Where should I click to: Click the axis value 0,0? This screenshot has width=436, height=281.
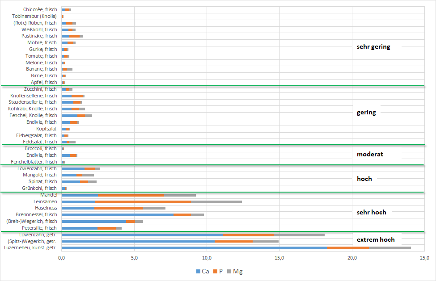(61, 258)
